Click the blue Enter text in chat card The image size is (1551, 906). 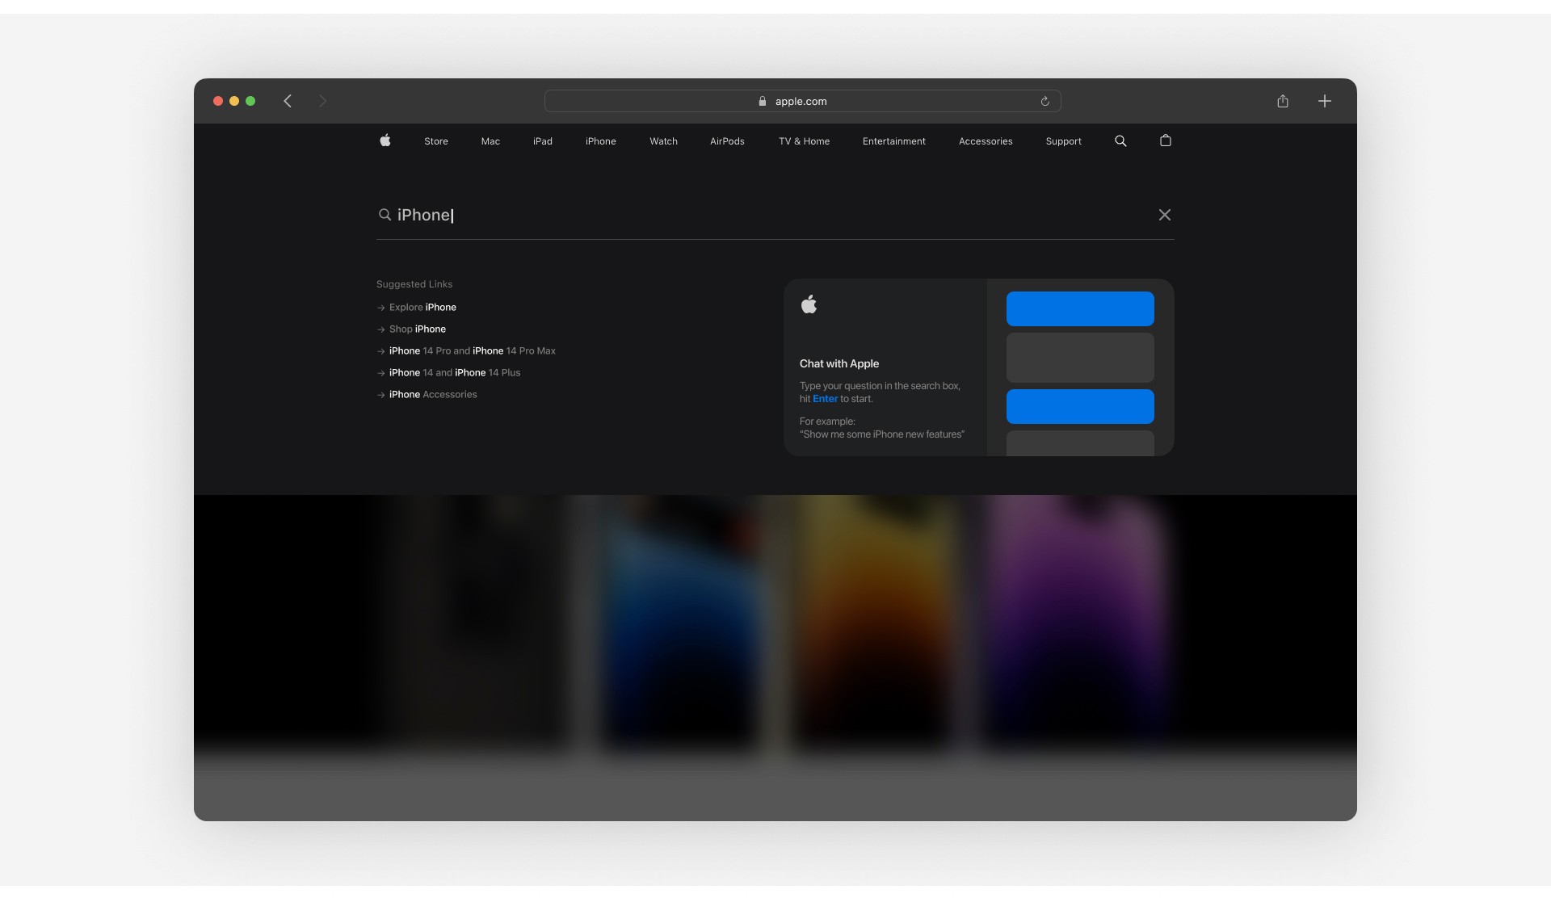click(x=825, y=399)
